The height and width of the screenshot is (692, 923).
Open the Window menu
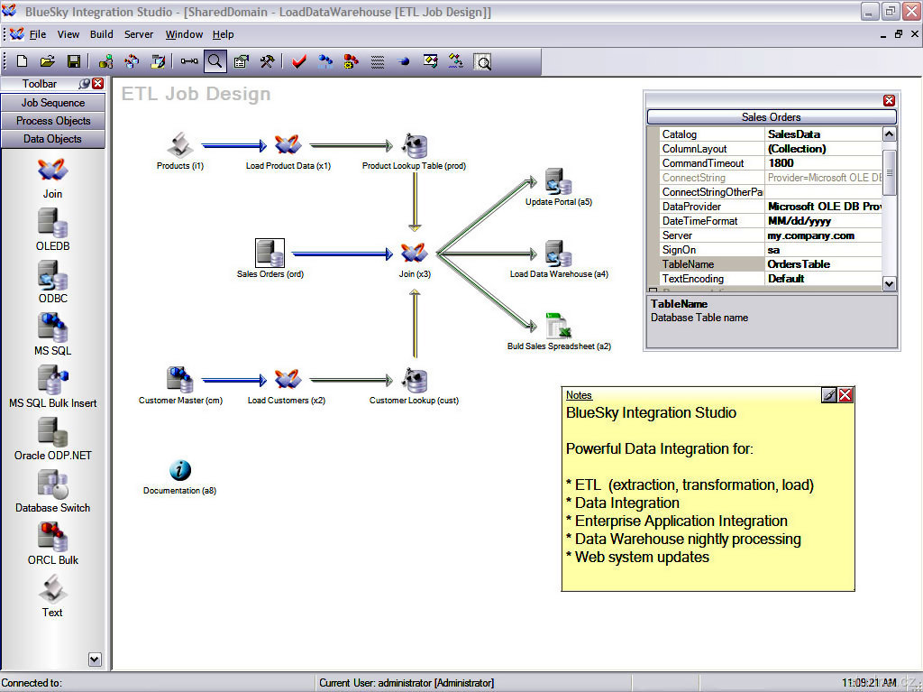click(x=184, y=34)
